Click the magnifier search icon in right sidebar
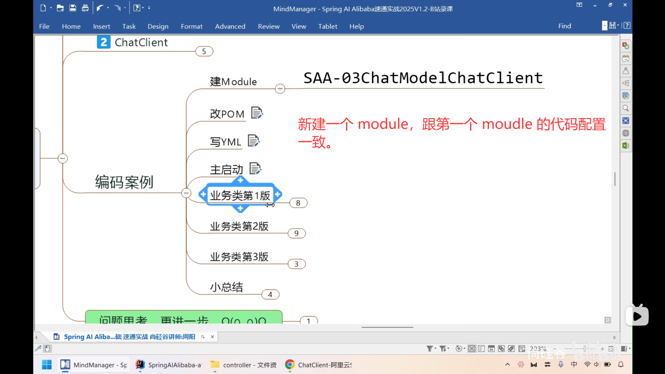The height and width of the screenshot is (374, 665). (x=626, y=108)
